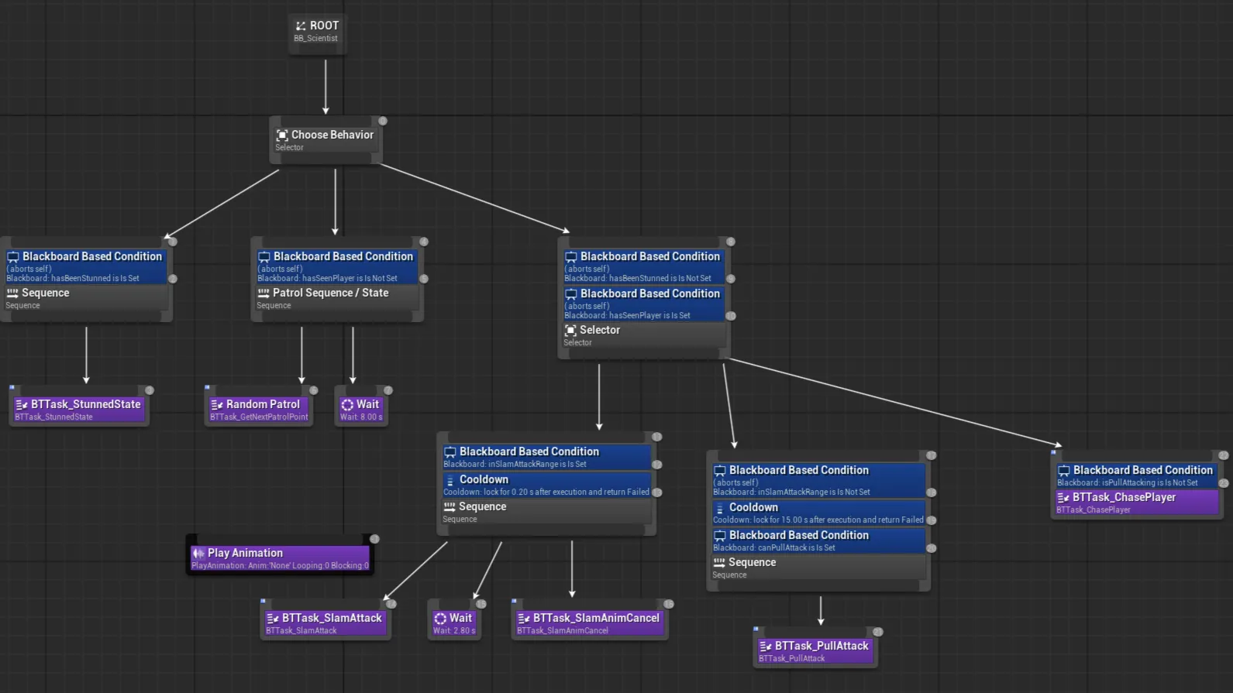Select the hasSeenPlayer is Not Set condition
1233x693 pixels.
336,266
